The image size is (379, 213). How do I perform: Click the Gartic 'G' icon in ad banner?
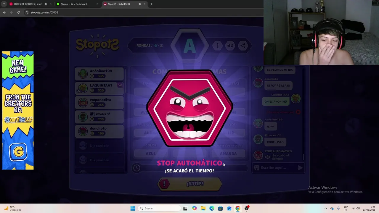(18, 152)
